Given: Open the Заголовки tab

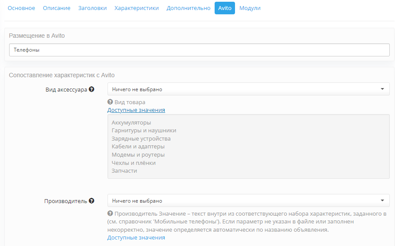Looking at the screenshot, I should pyautogui.click(x=92, y=8).
